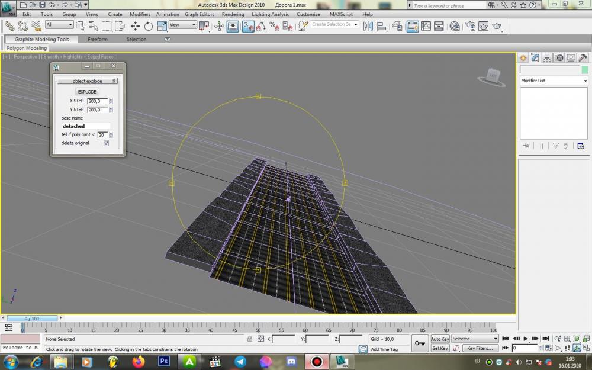Image resolution: width=592 pixels, height=370 pixels.
Task: Open Telegram from the Windows taskbar
Action: (240, 362)
